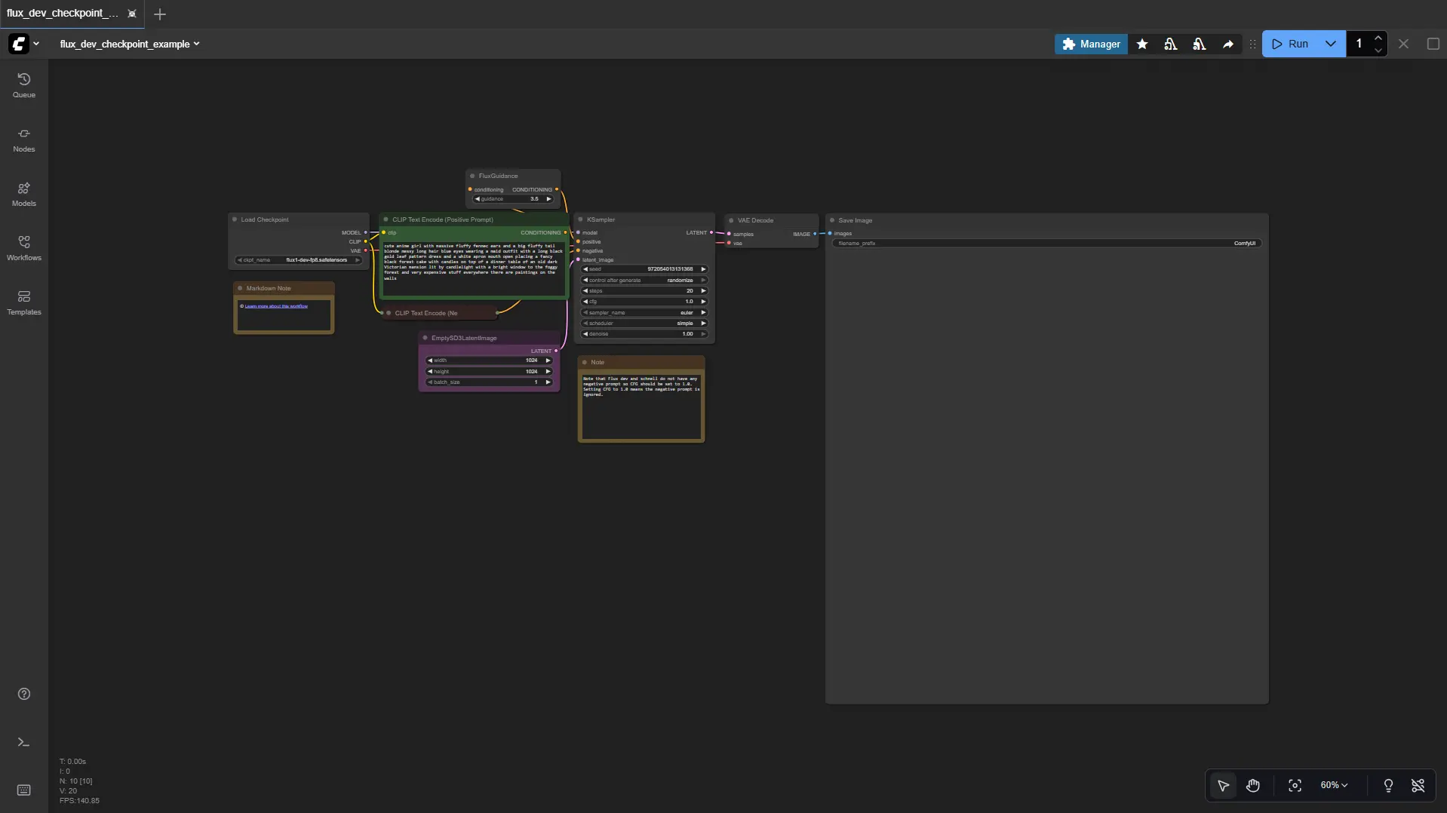Image resolution: width=1447 pixels, height=813 pixels.
Task: Open the scheduler simple combo
Action: [x=644, y=323]
